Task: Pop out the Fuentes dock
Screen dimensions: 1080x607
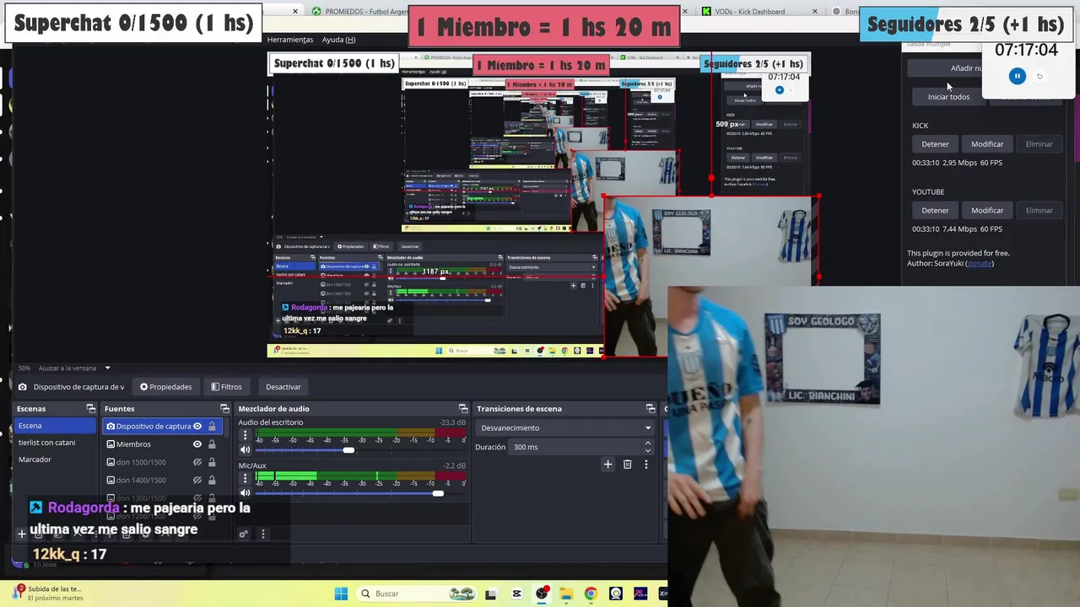Action: click(224, 409)
